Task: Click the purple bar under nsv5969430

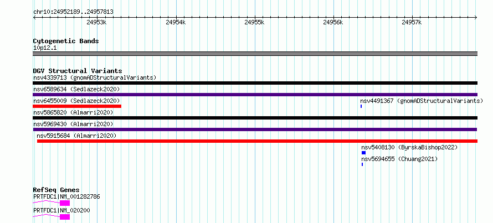Action: (x=255, y=129)
